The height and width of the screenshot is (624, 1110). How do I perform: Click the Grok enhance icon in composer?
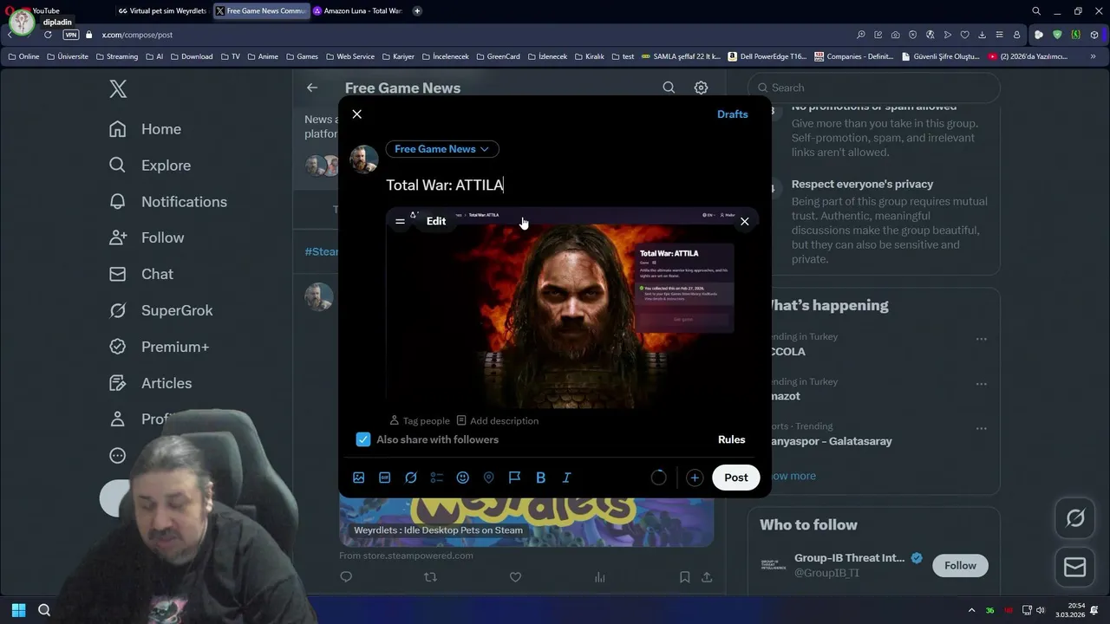click(x=411, y=478)
